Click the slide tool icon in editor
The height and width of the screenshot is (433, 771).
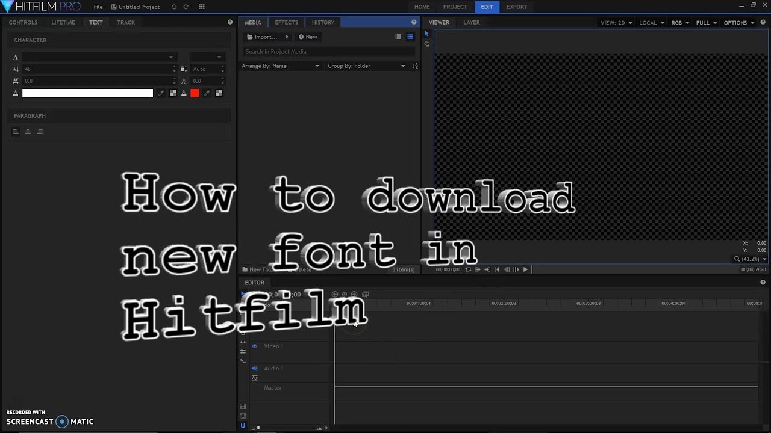[243, 342]
